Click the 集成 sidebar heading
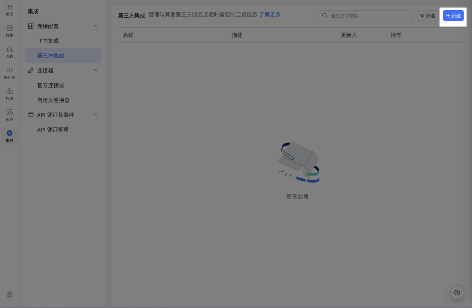This screenshot has height=308, width=472. [33, 11]
